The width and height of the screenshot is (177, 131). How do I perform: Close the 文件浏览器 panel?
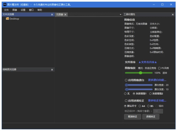[52, 14]
